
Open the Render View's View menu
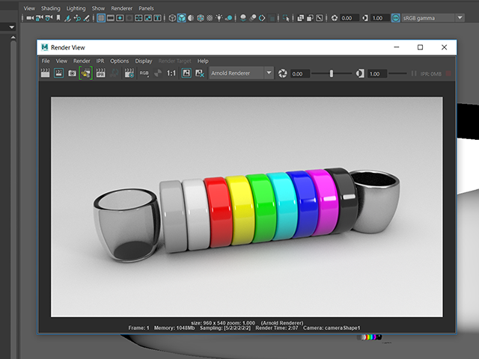coord(61,61)
